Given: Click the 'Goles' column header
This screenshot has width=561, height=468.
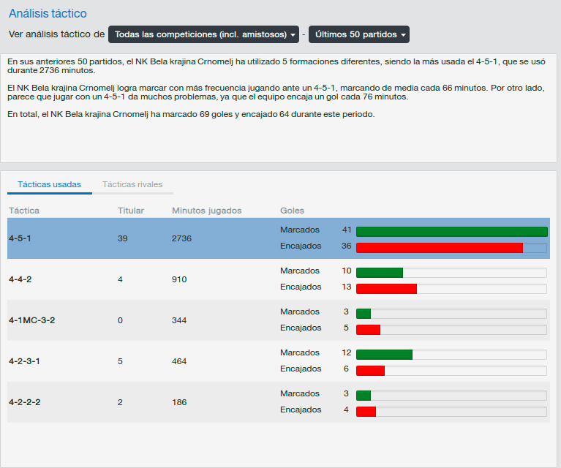Looking at the screenshot, I should click(292, 211).
